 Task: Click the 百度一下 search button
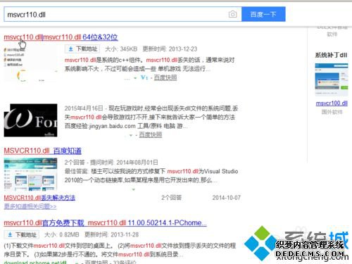263,14
